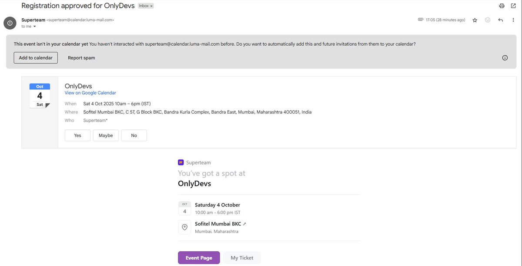522x266 pixels.
Task: Click the Oct 4 Sat calendar date icon
Action: coord(40,95)
